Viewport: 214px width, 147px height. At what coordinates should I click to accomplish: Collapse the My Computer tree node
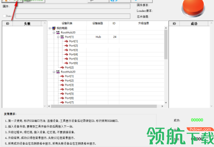pos(50,28)
